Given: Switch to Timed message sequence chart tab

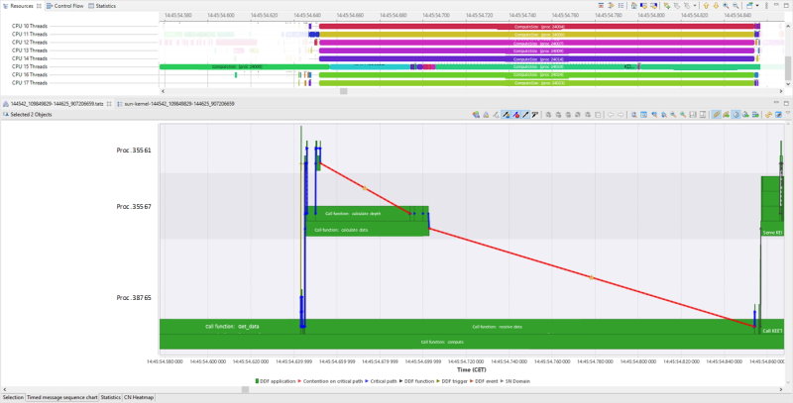Looking at the screenshot, I should (61, 397).
